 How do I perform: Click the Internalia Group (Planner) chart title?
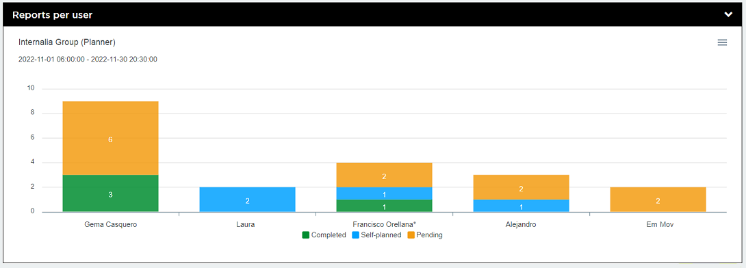tap(67, 42)
